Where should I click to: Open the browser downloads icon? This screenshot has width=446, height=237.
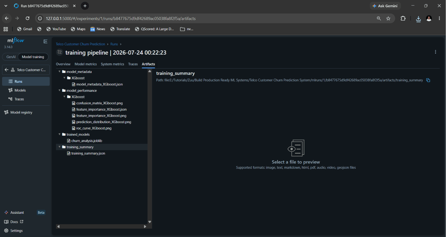point(418,19)
